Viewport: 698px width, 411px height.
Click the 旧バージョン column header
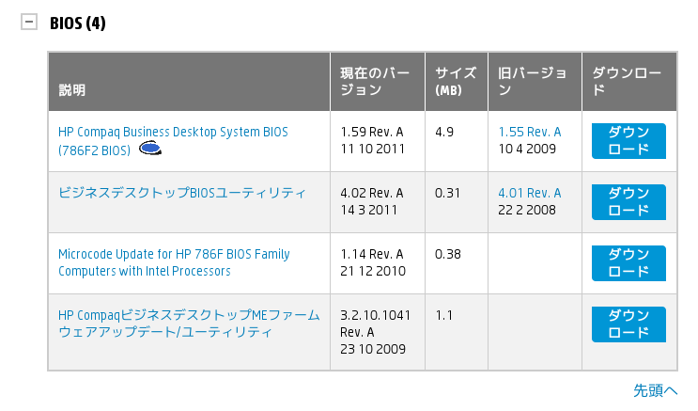533,82
